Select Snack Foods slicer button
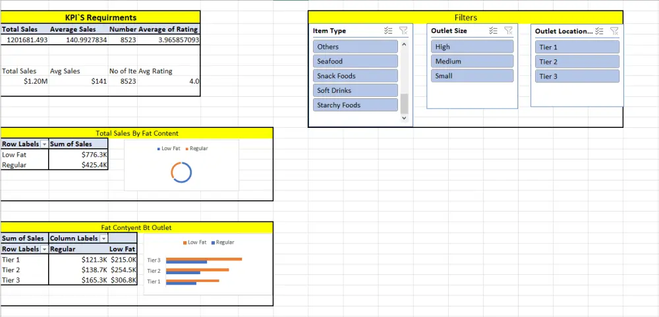Viewport: 659px width, 317px height. (355, 76)
